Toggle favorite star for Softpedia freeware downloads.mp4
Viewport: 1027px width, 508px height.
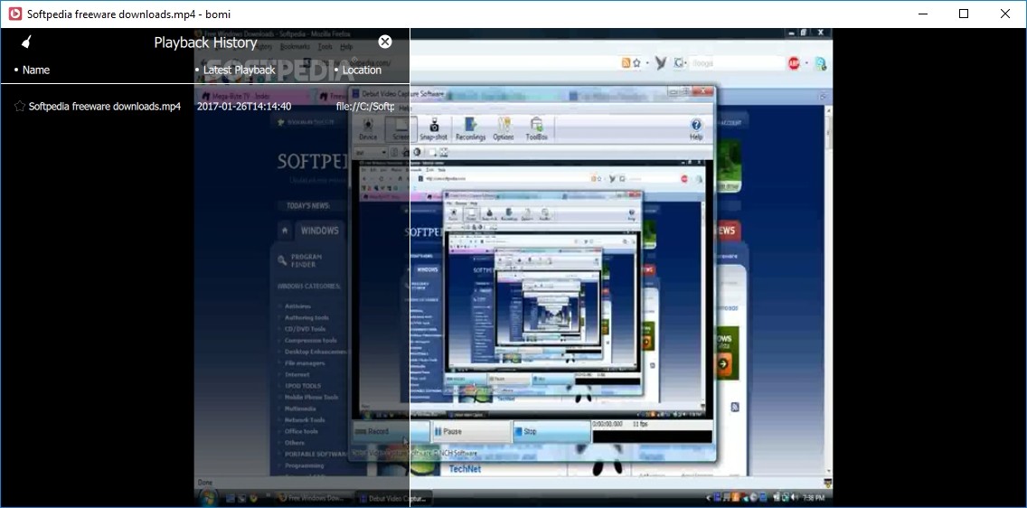(20, 106)
